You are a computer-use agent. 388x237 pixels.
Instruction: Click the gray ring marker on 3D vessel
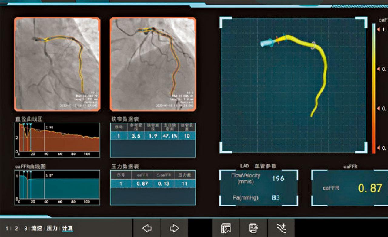tap(313, 45)
